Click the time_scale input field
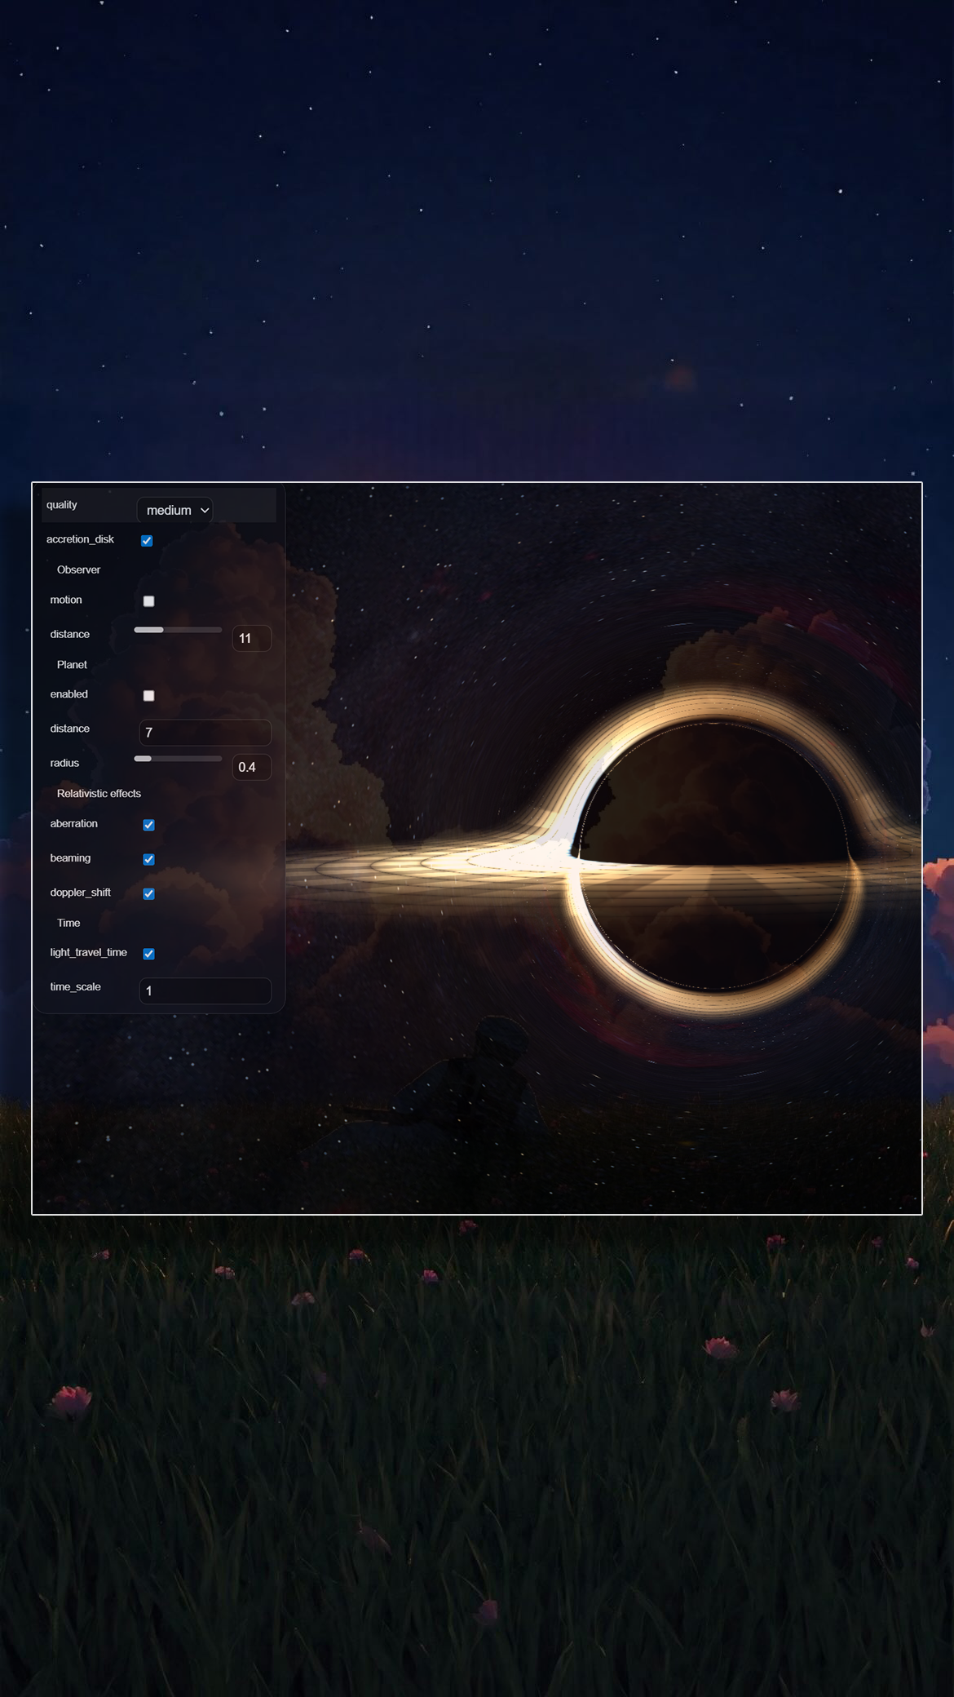This screenshot has height=1697, width=954. (205, 990)
